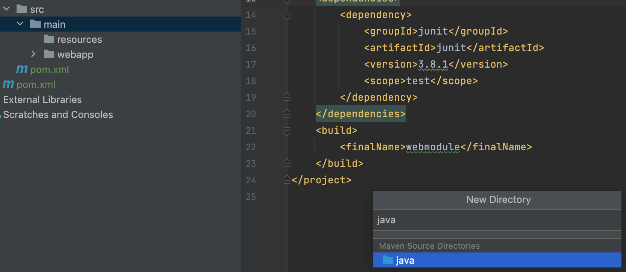Click the src folder icon
626x272 pixels.
pyautogui.click(x=22, y=9)
